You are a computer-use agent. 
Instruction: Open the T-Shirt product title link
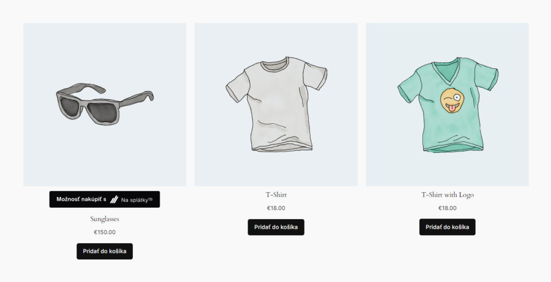tap(276, 195)
